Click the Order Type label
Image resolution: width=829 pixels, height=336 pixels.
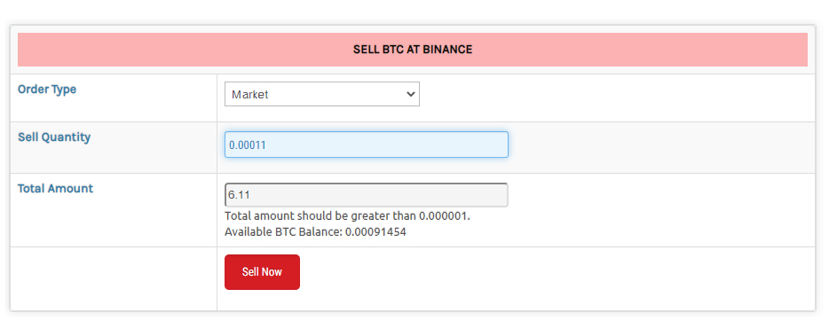pos(47,90)
